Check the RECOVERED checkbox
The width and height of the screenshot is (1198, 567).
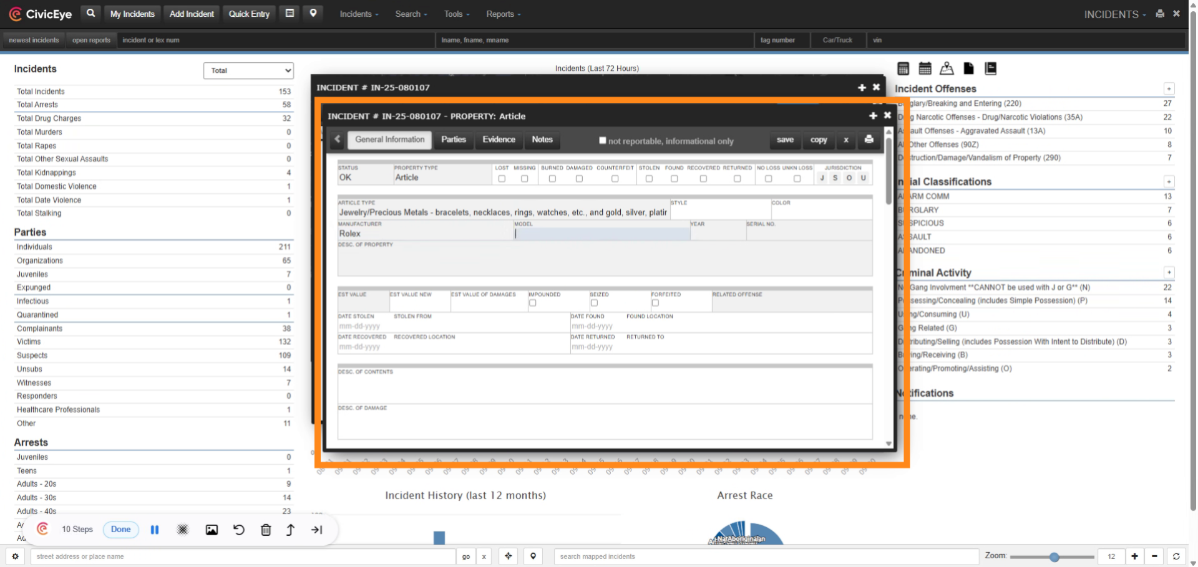click(703, 179)
